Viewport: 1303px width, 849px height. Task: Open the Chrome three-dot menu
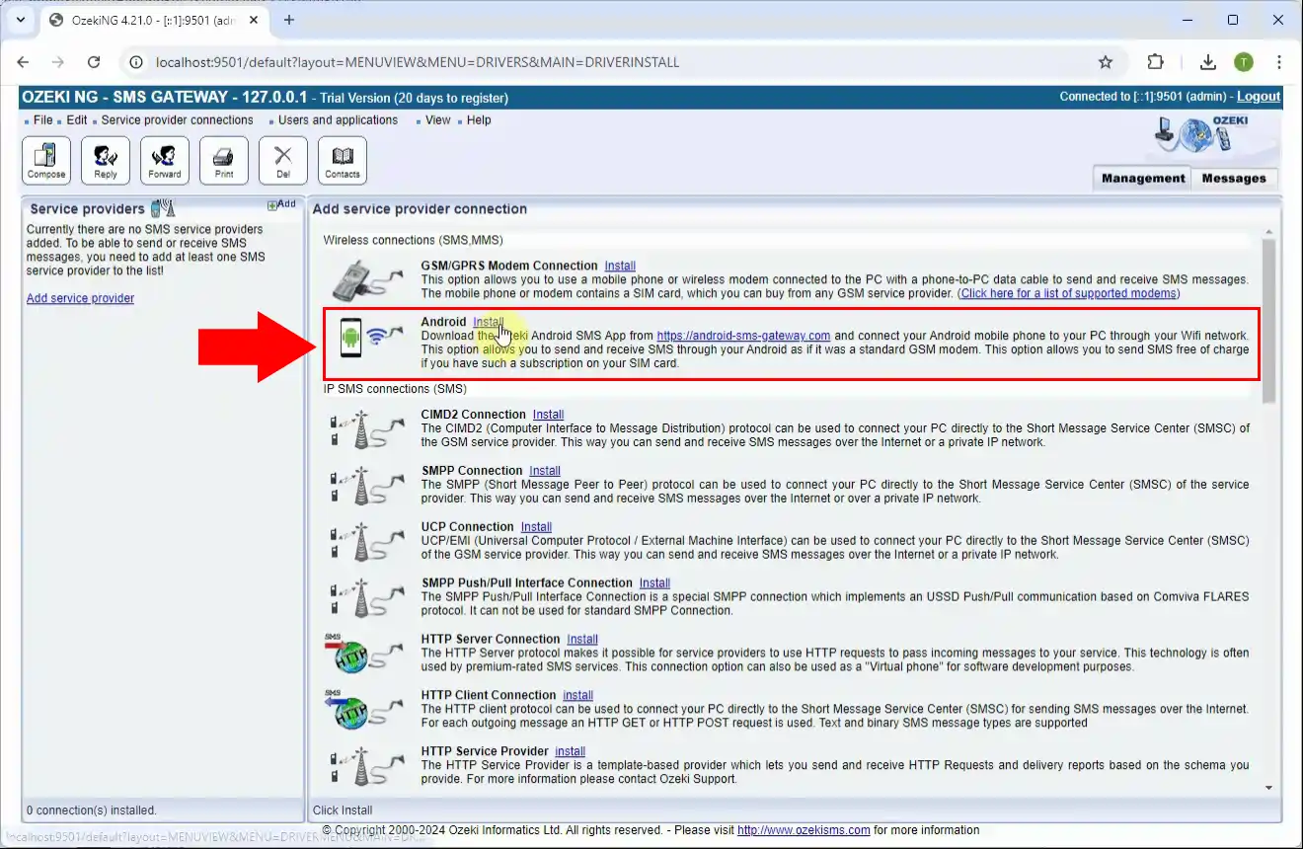(x=1279, y=62)
